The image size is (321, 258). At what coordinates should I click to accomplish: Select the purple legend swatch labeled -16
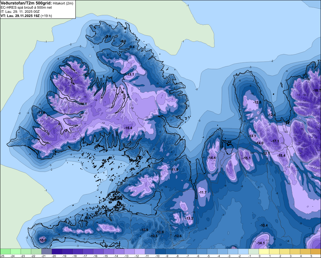(x=99, y=251)
